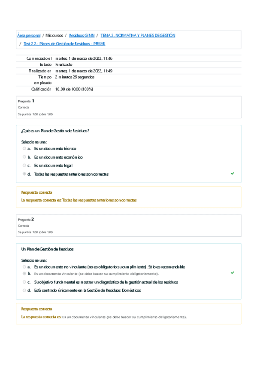Choose option b. documento vinculante in question 2
257x365 pixels.
point(24,273)
